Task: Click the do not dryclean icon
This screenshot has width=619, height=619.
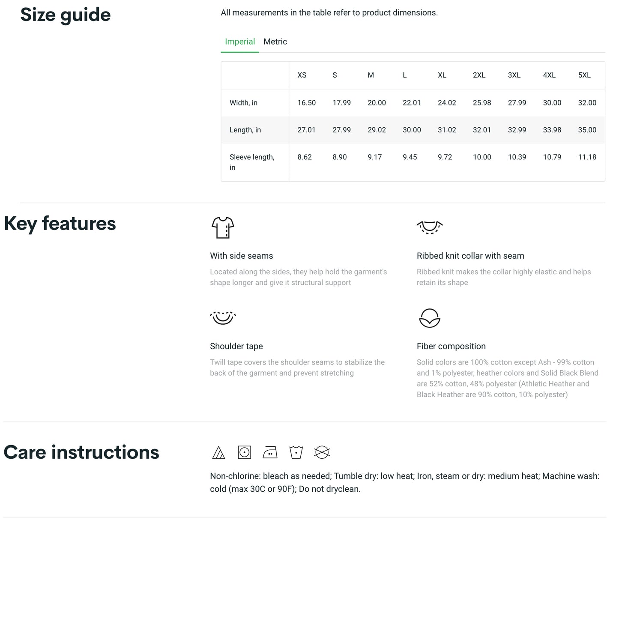Action: pos(322,452)
